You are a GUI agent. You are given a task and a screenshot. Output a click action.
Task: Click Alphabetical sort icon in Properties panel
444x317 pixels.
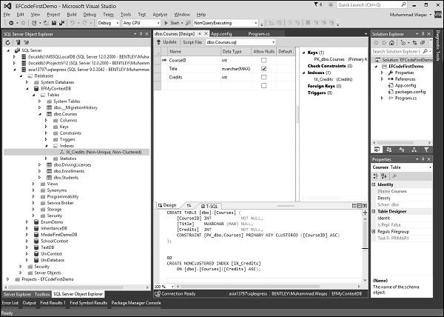tap(383, 176)
